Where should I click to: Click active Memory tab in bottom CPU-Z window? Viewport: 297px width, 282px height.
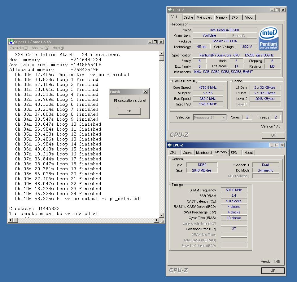point(221,152)
